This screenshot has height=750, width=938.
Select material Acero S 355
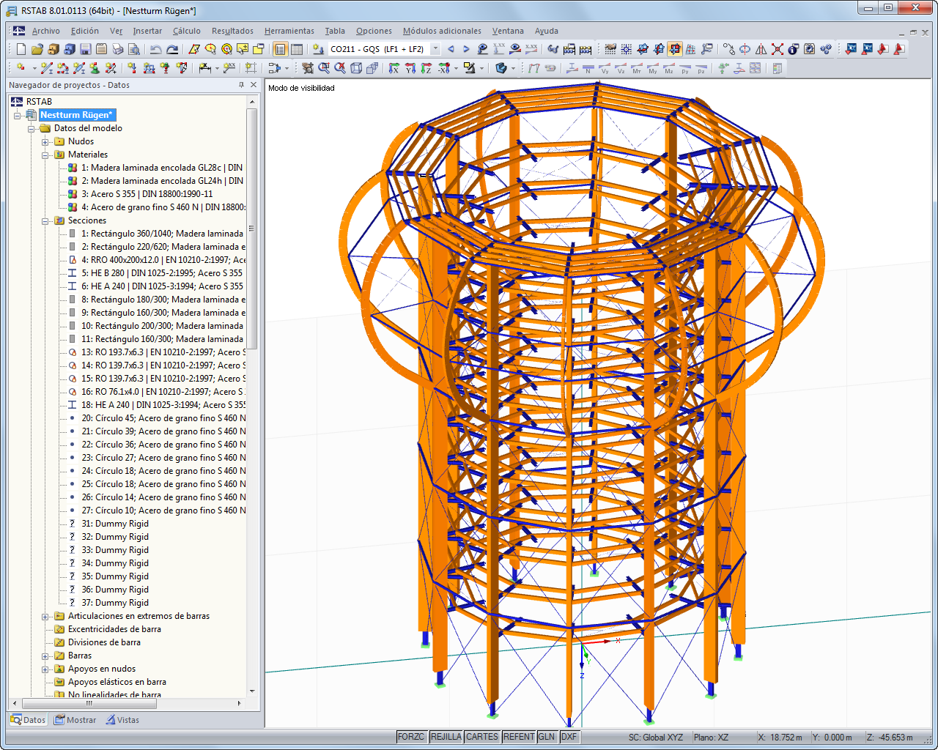147,194
